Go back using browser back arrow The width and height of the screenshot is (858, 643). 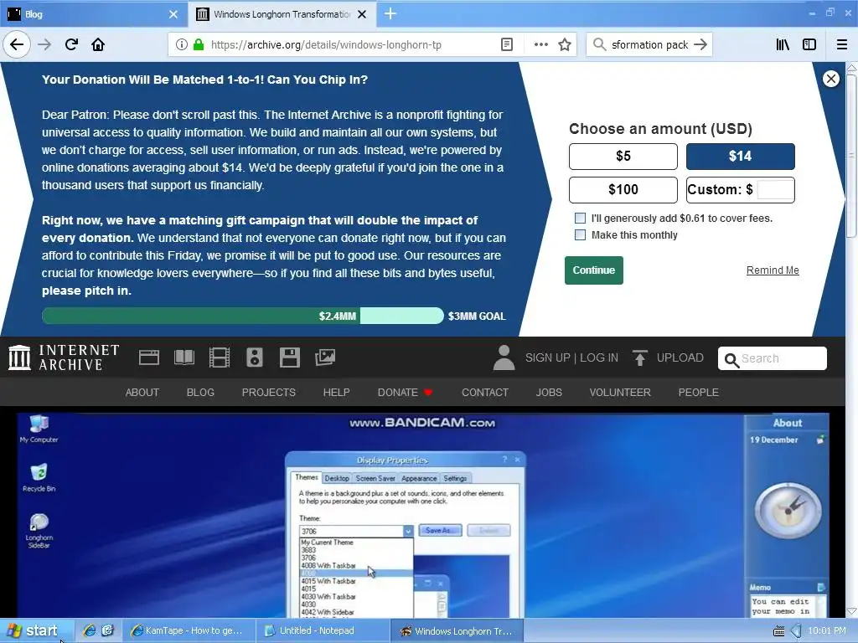[x=17, y=44]
